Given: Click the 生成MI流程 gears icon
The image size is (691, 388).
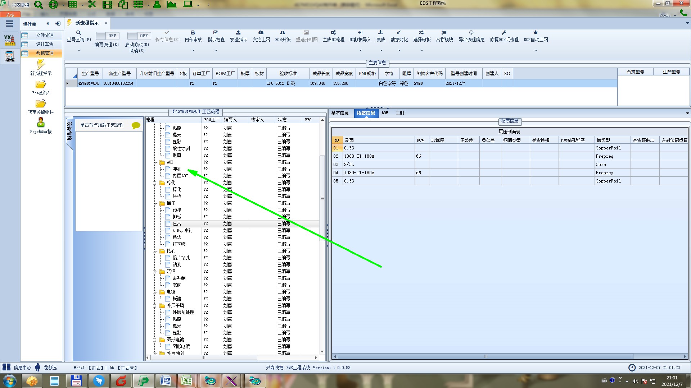Looking at the screenshot, I should tap(333, 33).
